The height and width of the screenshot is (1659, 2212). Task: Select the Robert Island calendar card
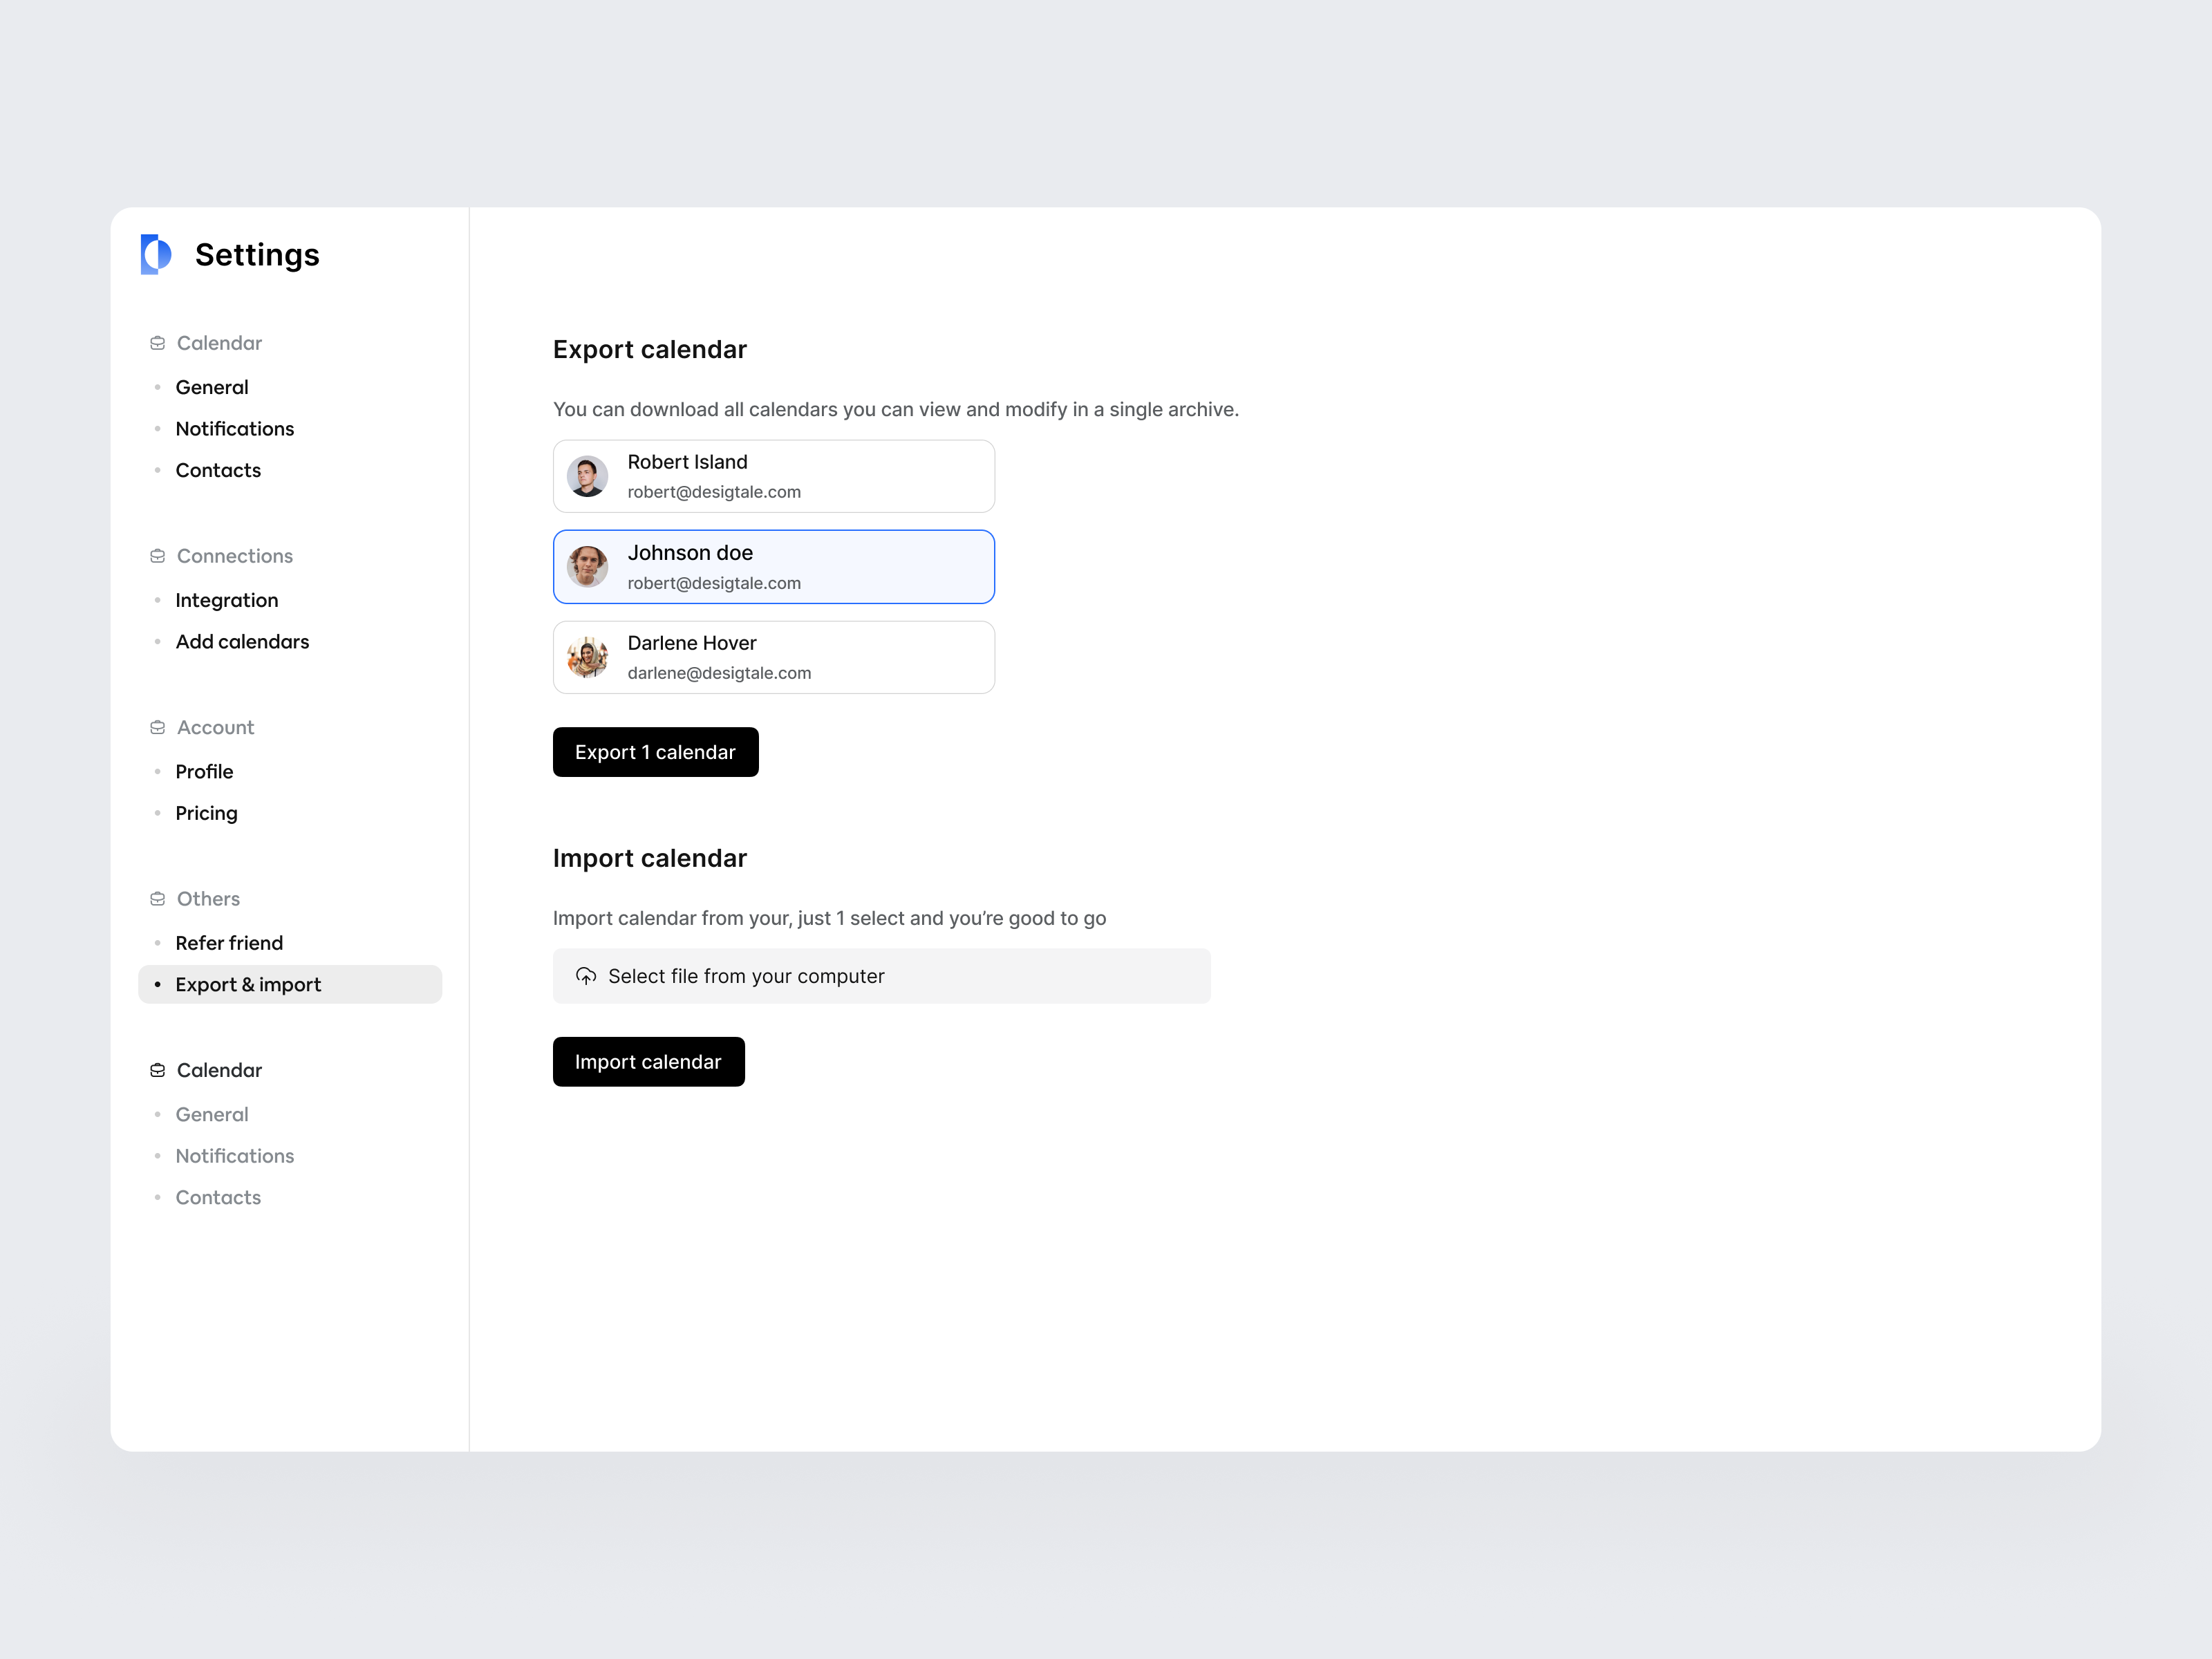773,476
